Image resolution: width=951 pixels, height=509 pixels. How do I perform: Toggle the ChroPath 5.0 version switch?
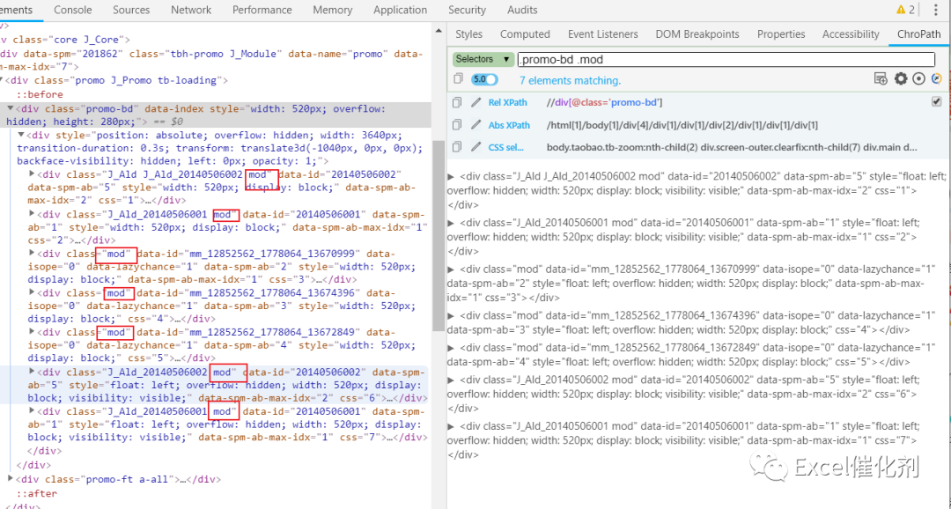point(484,79)
